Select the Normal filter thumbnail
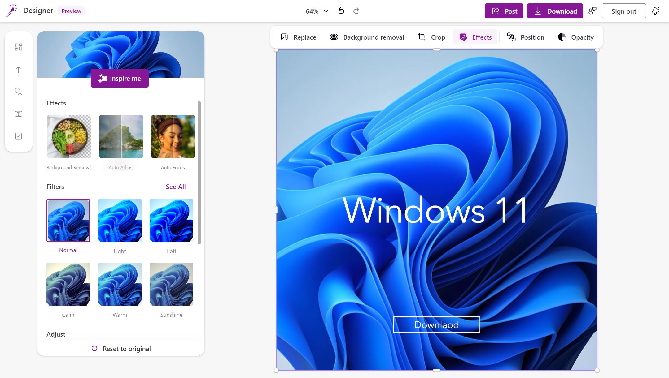Viewport: 669px width, 378px height. coord(68,220)
